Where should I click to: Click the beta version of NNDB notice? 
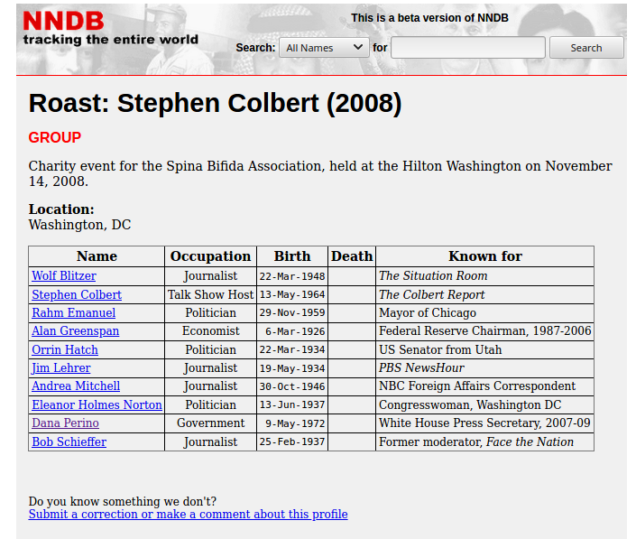click(x=429, y=18)
